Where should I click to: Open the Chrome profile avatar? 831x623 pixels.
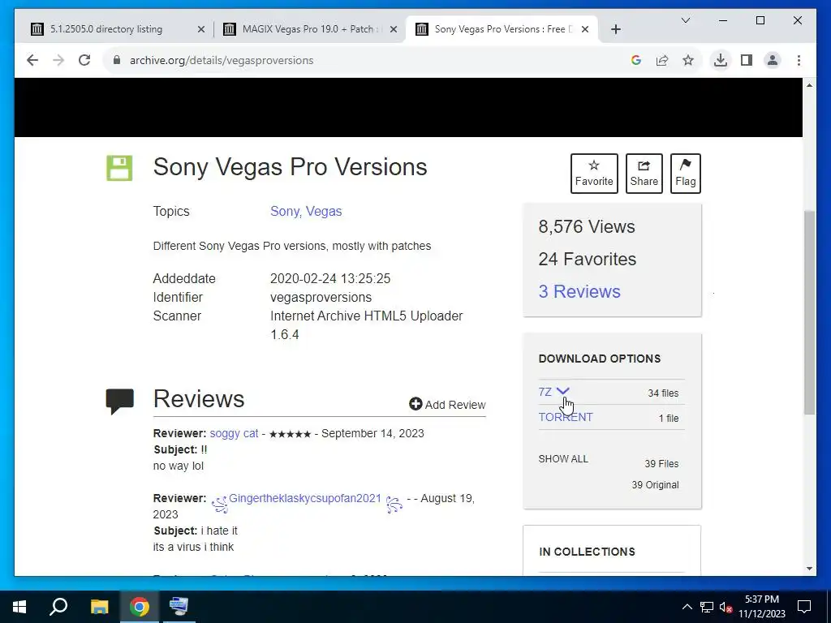[773, 60]
